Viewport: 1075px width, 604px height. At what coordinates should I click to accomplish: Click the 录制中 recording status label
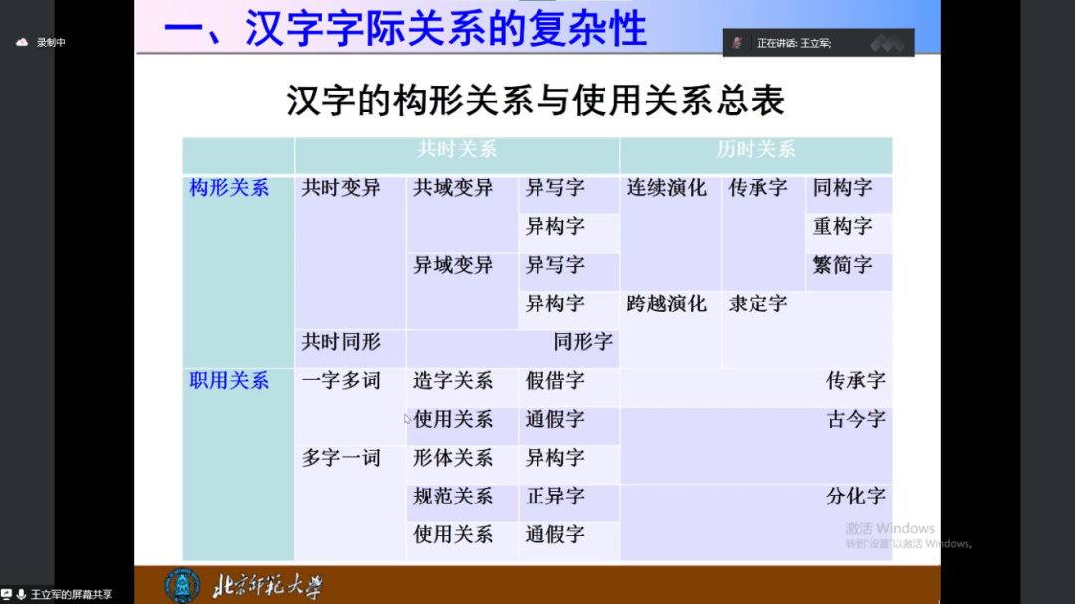pos(51,42)
